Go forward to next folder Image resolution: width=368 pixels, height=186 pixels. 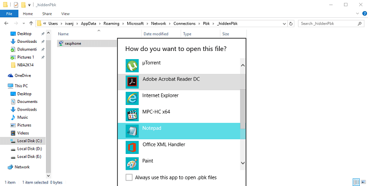(x=16, y=23)
